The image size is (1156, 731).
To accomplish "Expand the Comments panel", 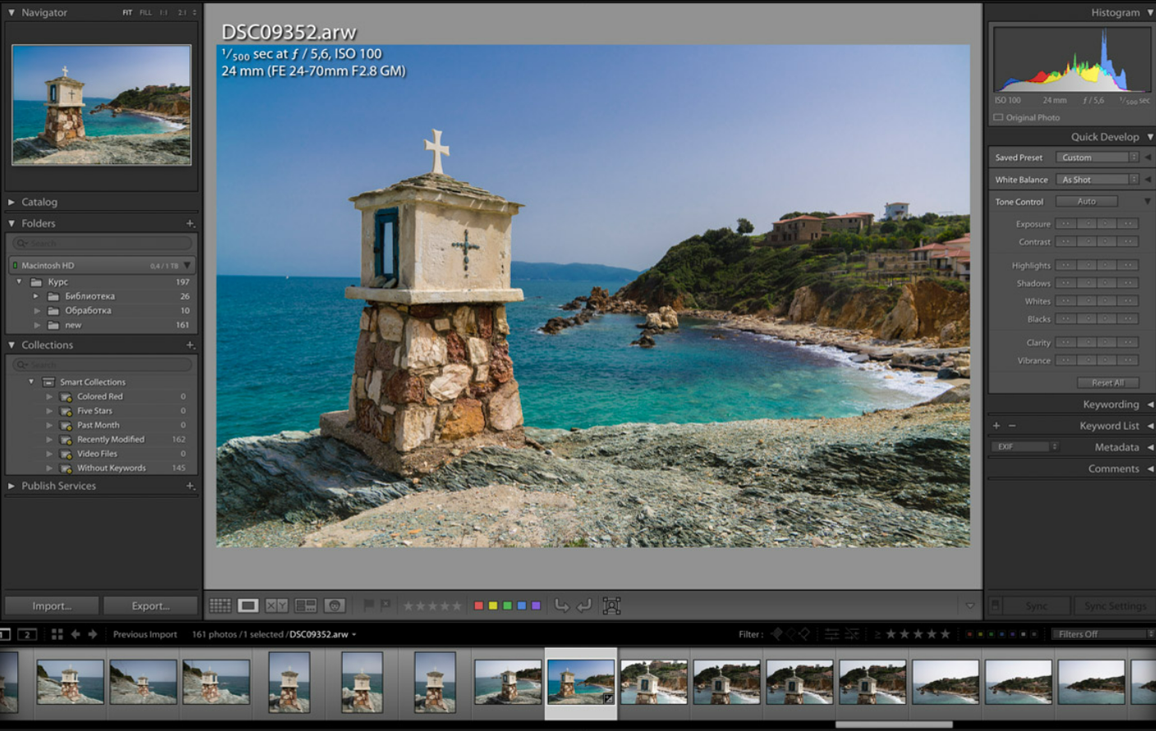I will point(1150,469).
